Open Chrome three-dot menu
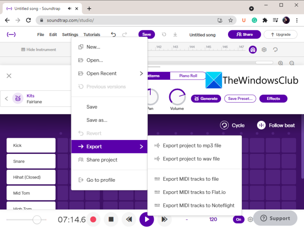 click(297, 20)
